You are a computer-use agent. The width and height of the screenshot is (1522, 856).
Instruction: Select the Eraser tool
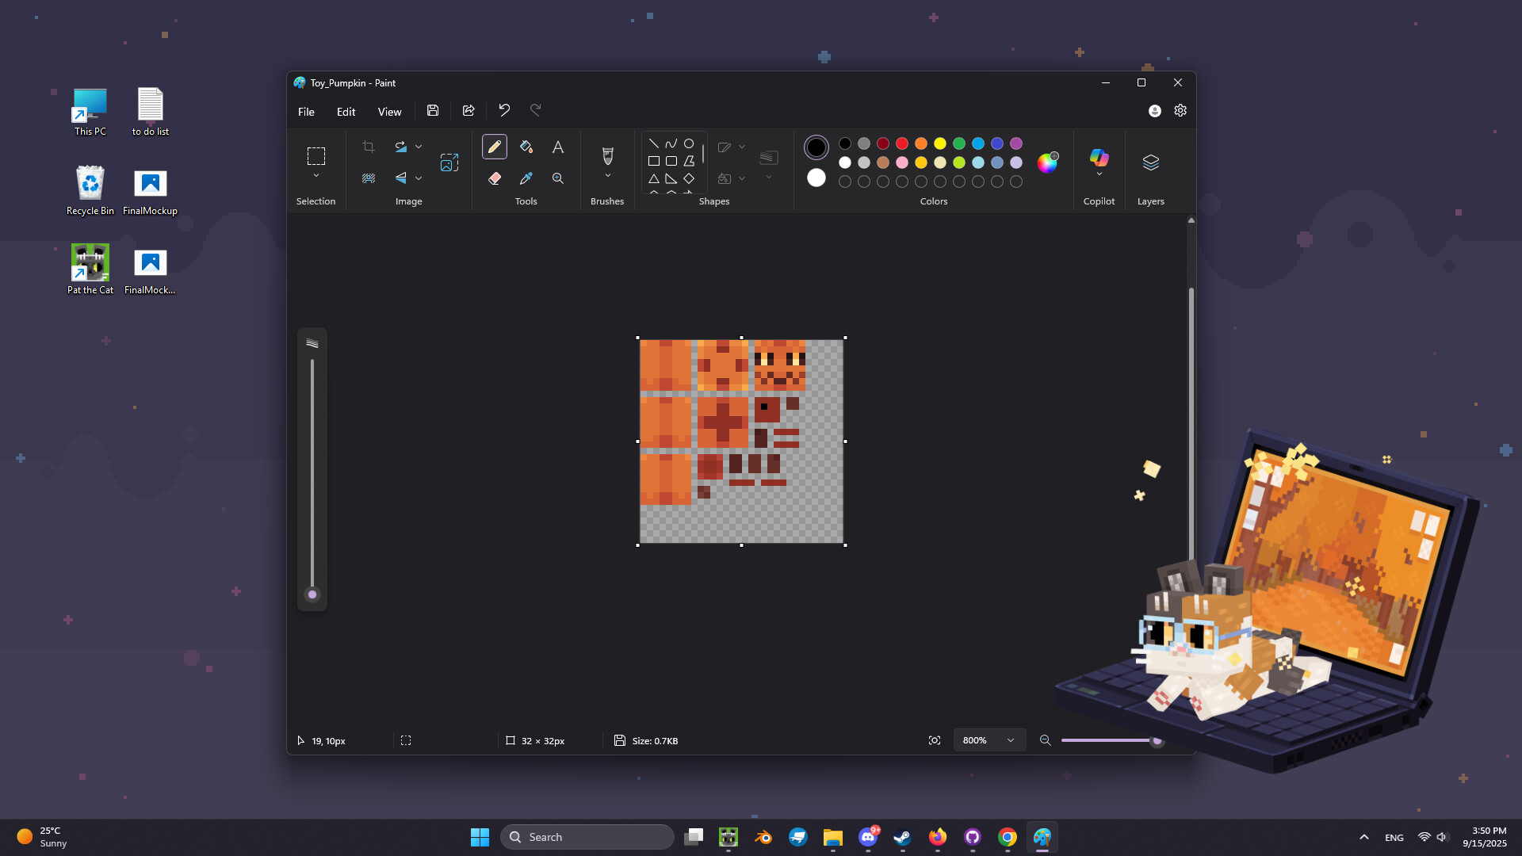click(x=494, y=178)
